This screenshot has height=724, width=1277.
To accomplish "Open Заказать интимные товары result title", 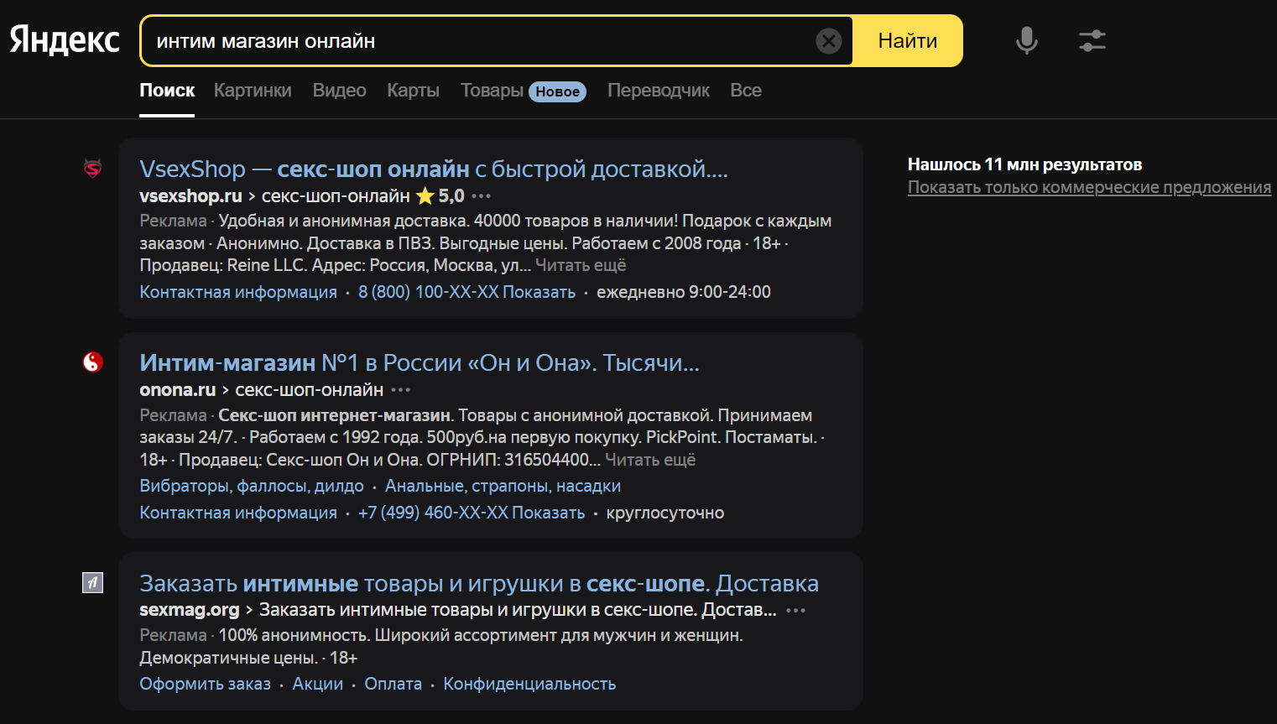I will 479,583.
